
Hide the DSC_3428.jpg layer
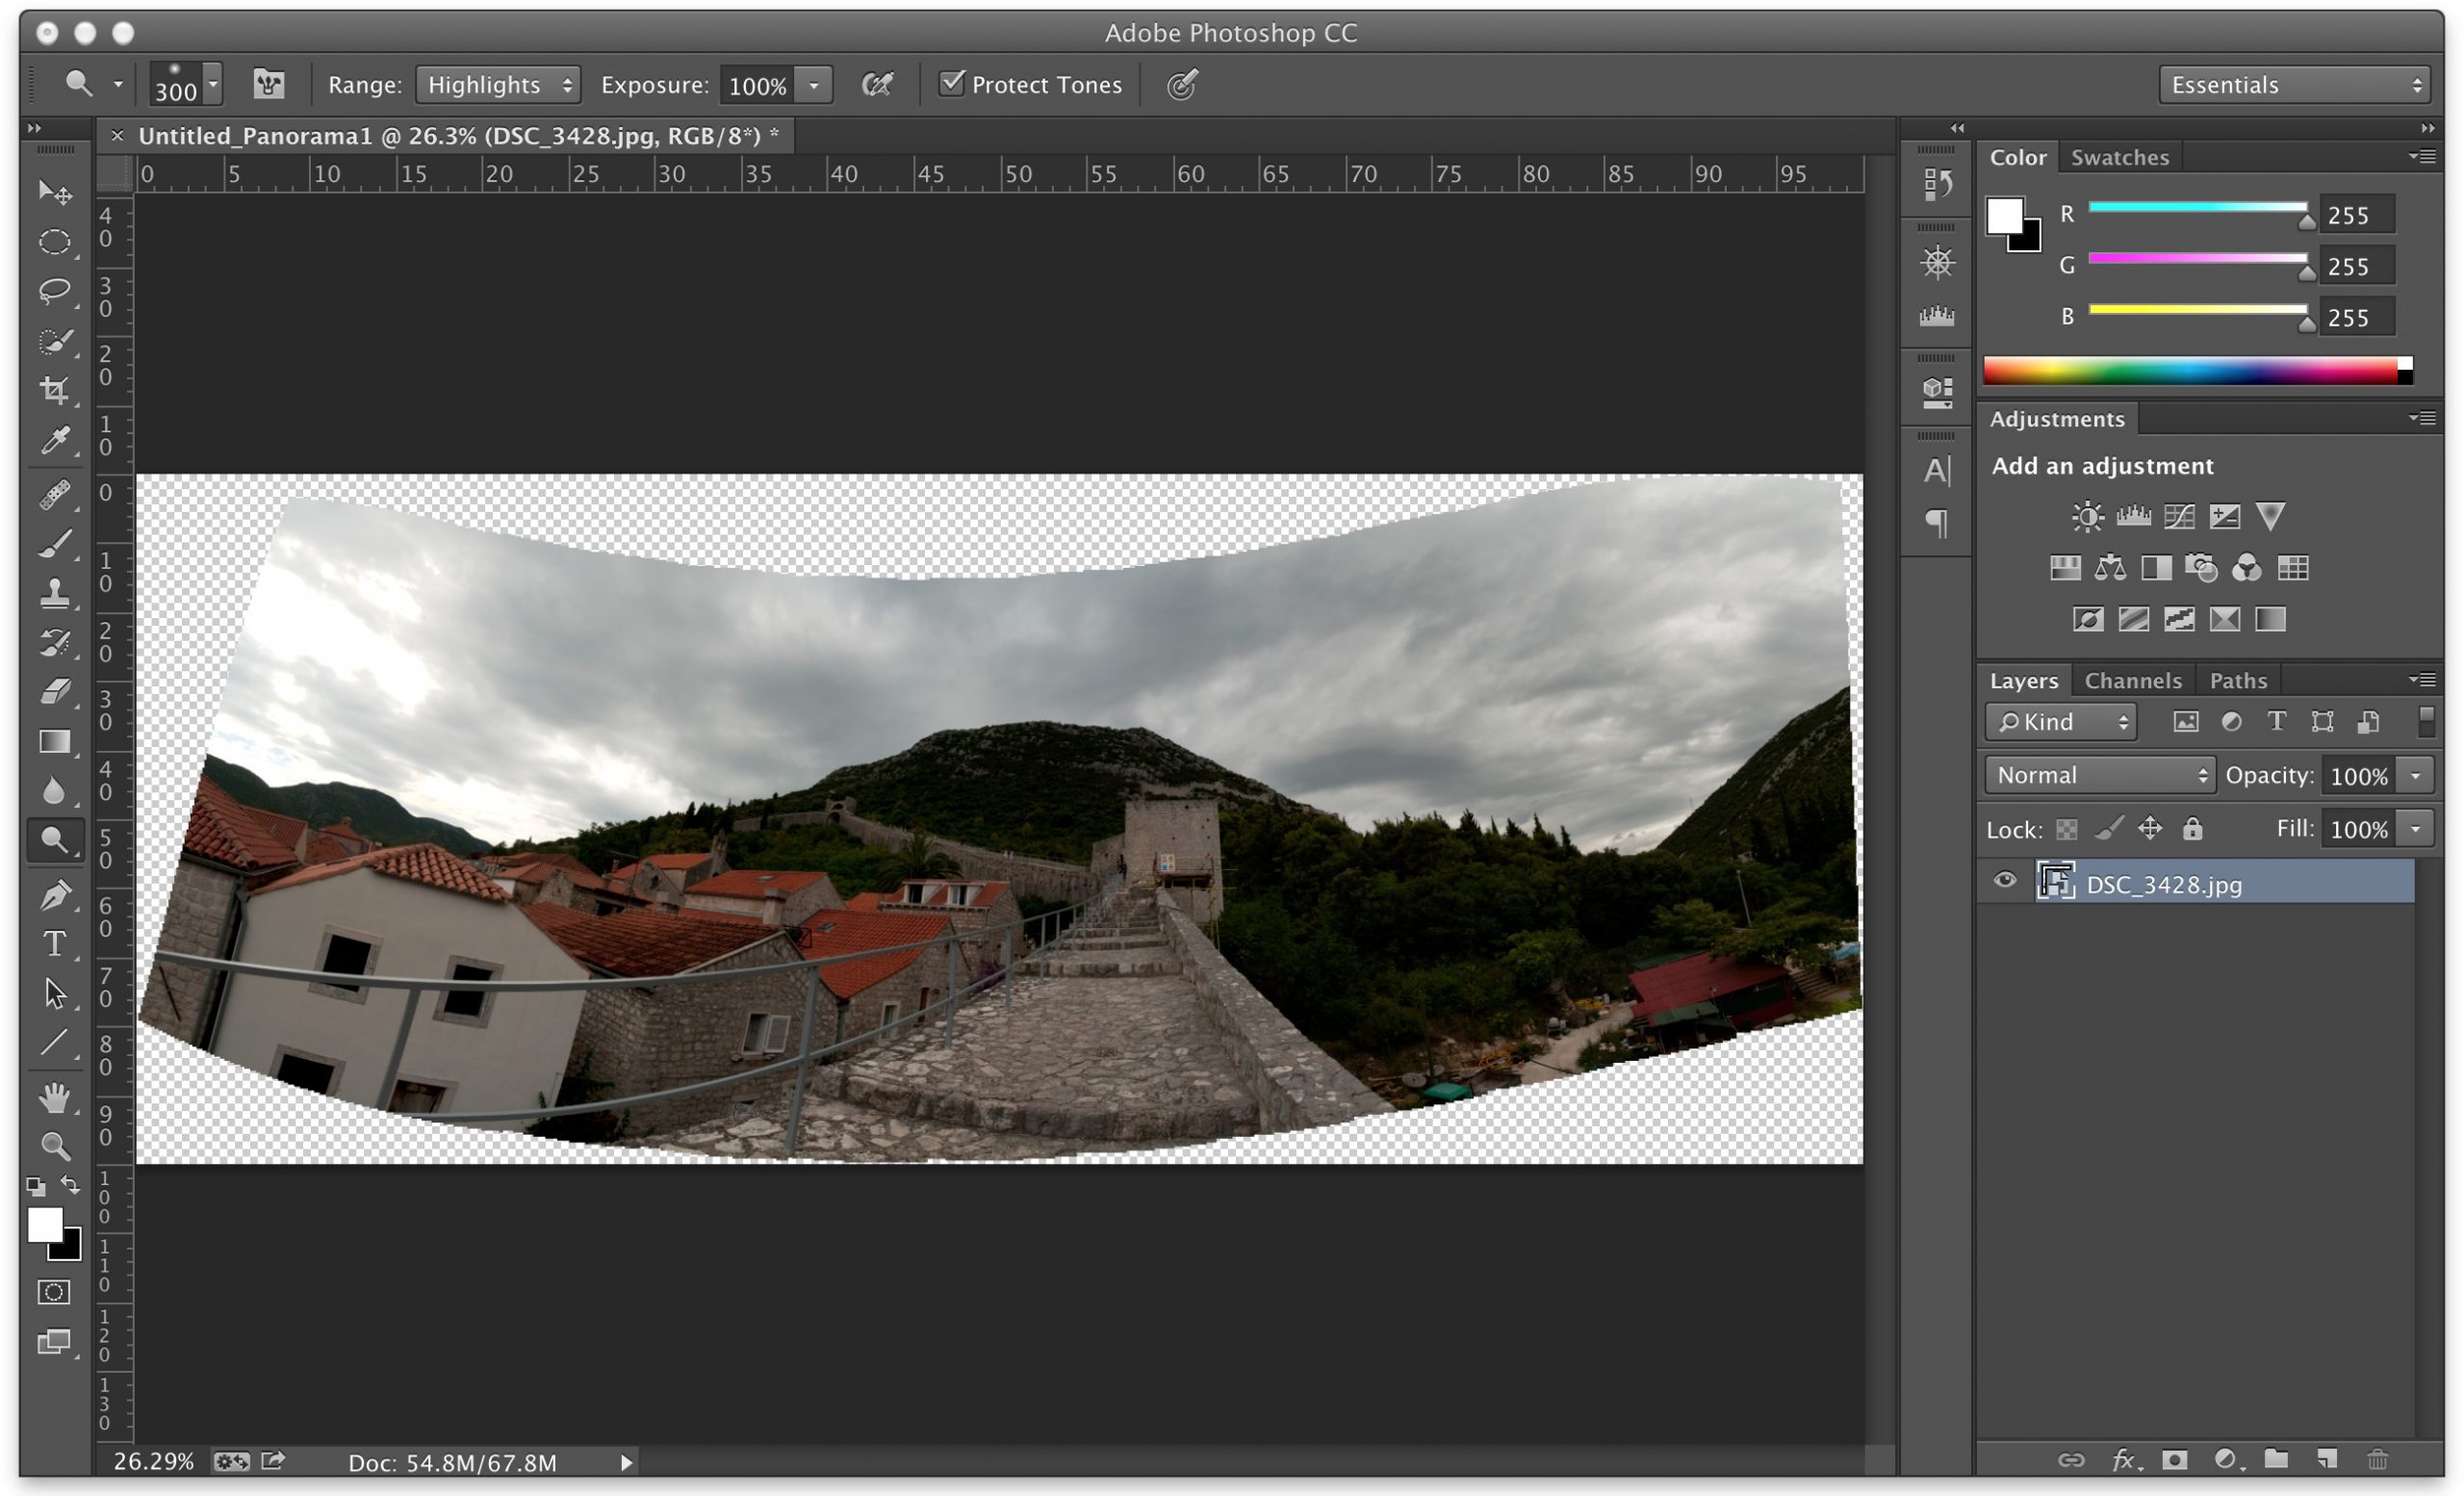pyautogui.click(x=2004, y=880)
